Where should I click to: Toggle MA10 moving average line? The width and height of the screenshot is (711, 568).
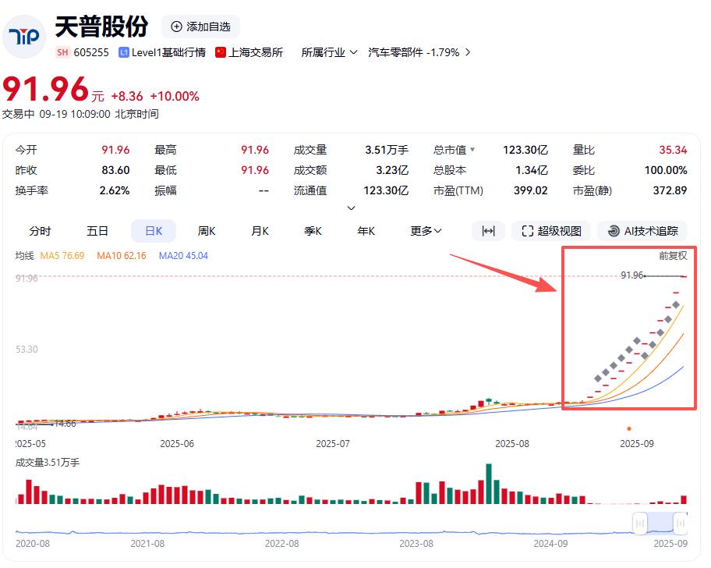[121, 255]
